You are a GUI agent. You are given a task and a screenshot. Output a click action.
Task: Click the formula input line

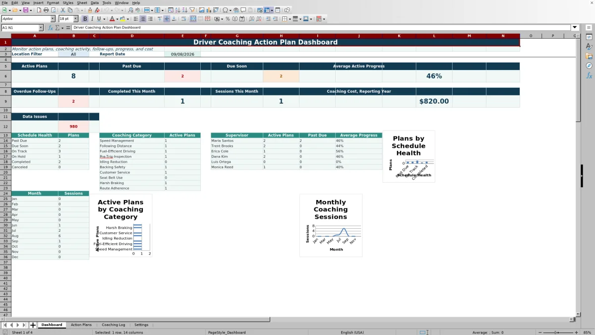click(321, 28)
